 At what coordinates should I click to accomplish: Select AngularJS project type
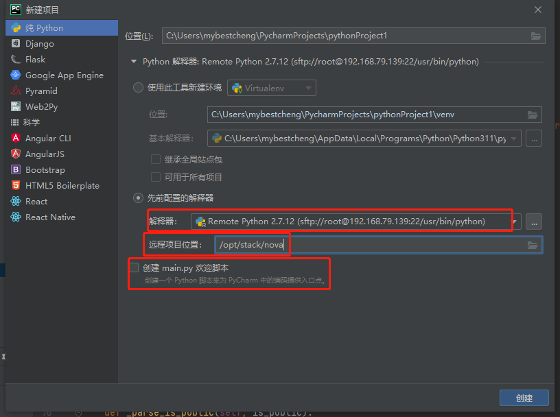tap(62, 154)
